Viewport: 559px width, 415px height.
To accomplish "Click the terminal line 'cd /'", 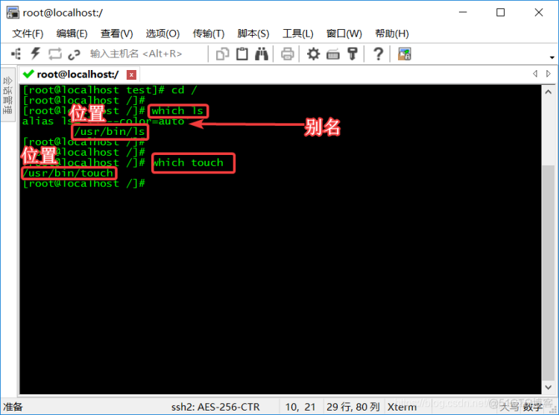I will coord(110,90).
